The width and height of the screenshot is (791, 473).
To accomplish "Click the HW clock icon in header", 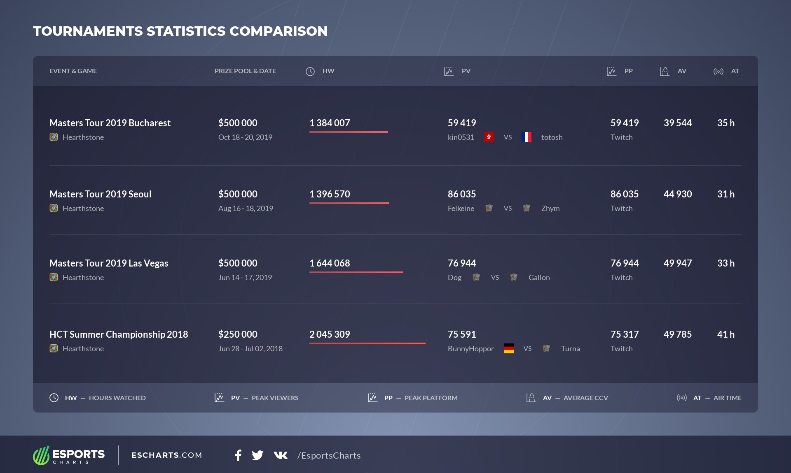I will point(310,72).
